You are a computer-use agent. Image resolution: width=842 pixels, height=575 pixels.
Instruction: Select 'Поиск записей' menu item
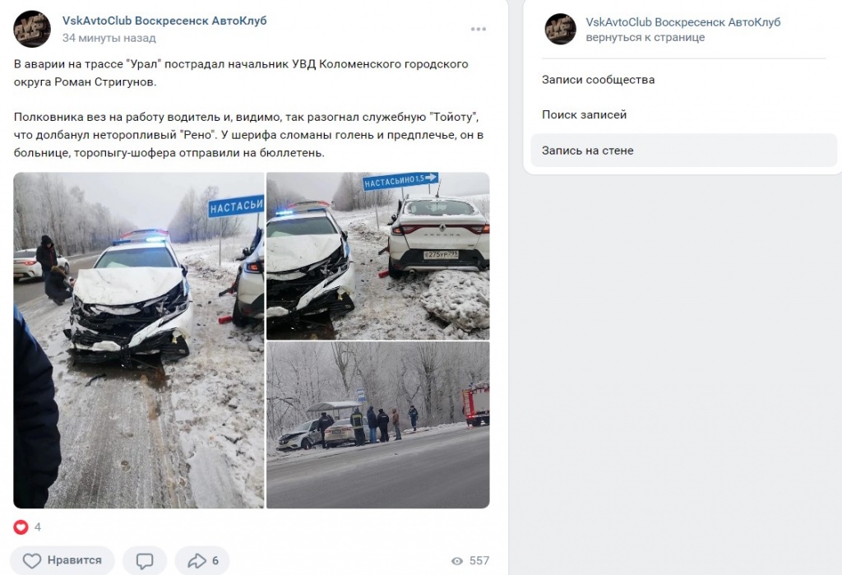[x=585, y=114]
